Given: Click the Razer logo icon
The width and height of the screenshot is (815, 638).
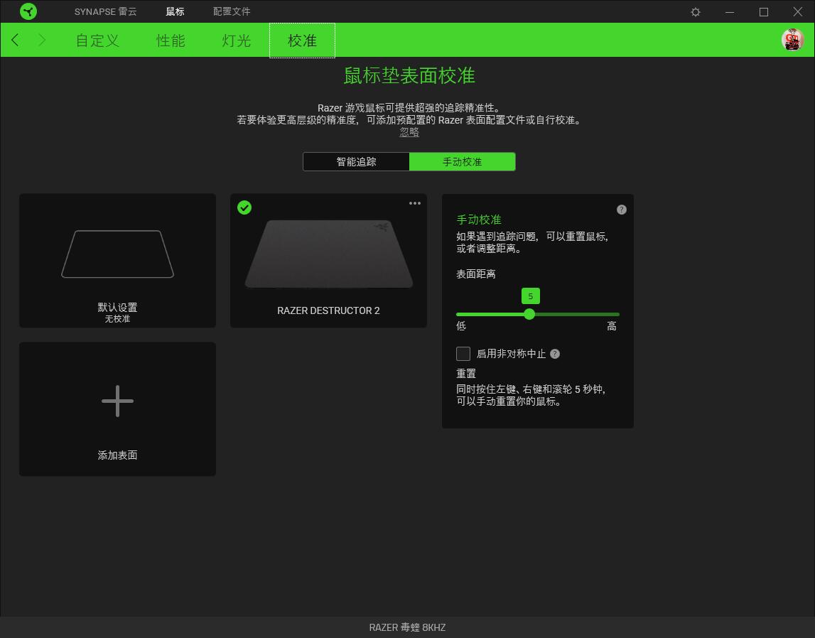Looking at the screenshot, I should click(x=28, y=11).
